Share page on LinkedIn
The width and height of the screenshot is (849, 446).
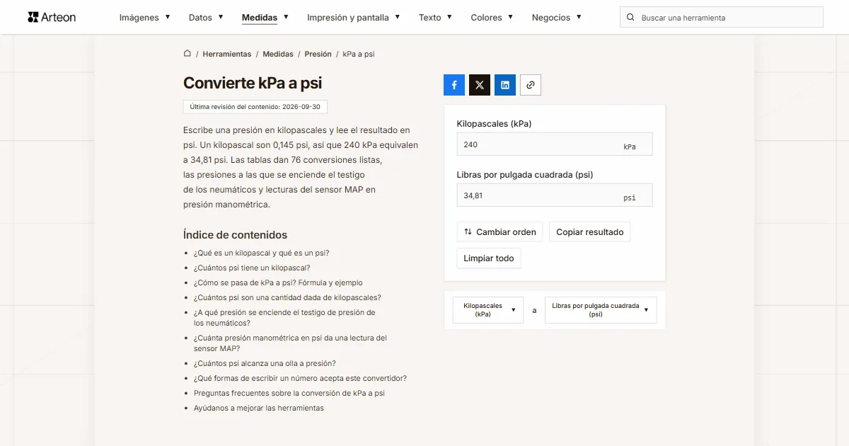[x=505, y=85]
